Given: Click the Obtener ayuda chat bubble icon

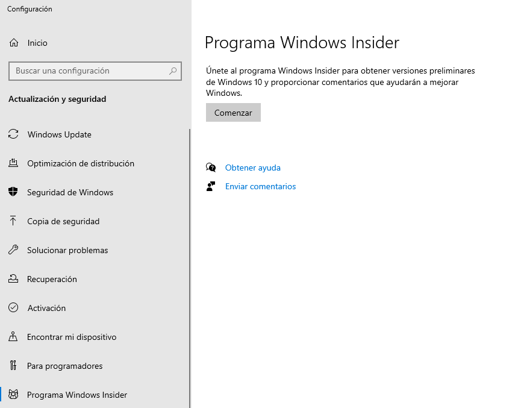Looking at the screenshot, I should click(x=211, y=168).
